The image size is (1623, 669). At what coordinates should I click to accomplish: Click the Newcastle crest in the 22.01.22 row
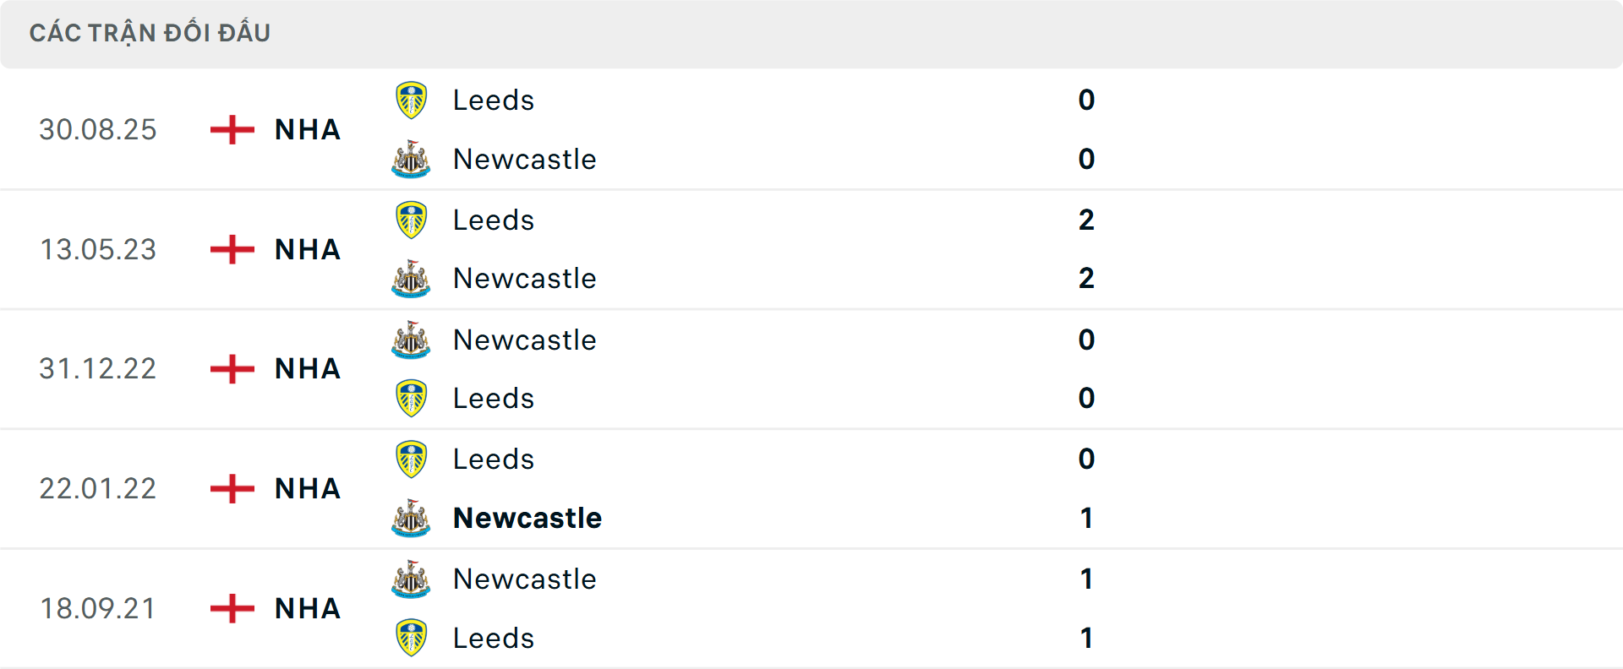411,518
